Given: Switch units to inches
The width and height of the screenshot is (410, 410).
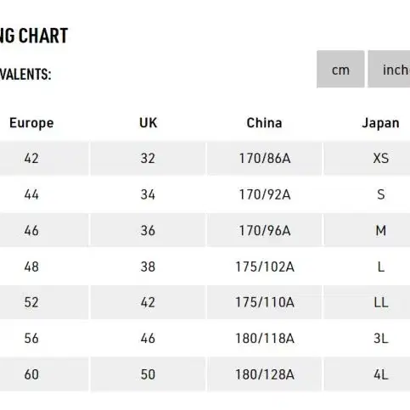Looking at the screenshot, I should click(389, 69).
